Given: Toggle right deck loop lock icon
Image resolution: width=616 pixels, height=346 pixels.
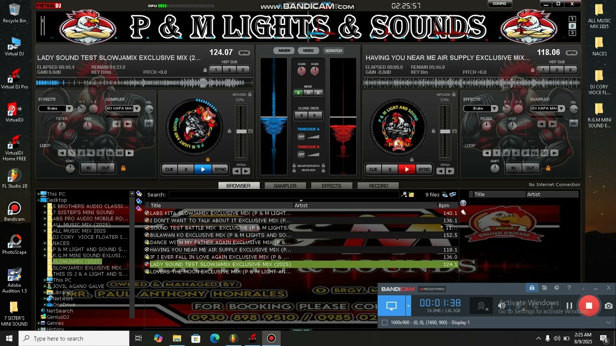Looking at the screenshot, I should coord(548,168).
